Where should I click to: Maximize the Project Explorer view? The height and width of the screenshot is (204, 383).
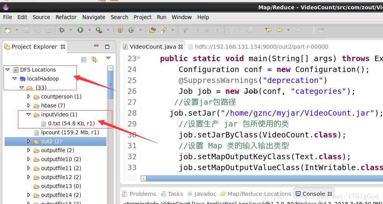(107, 47)
